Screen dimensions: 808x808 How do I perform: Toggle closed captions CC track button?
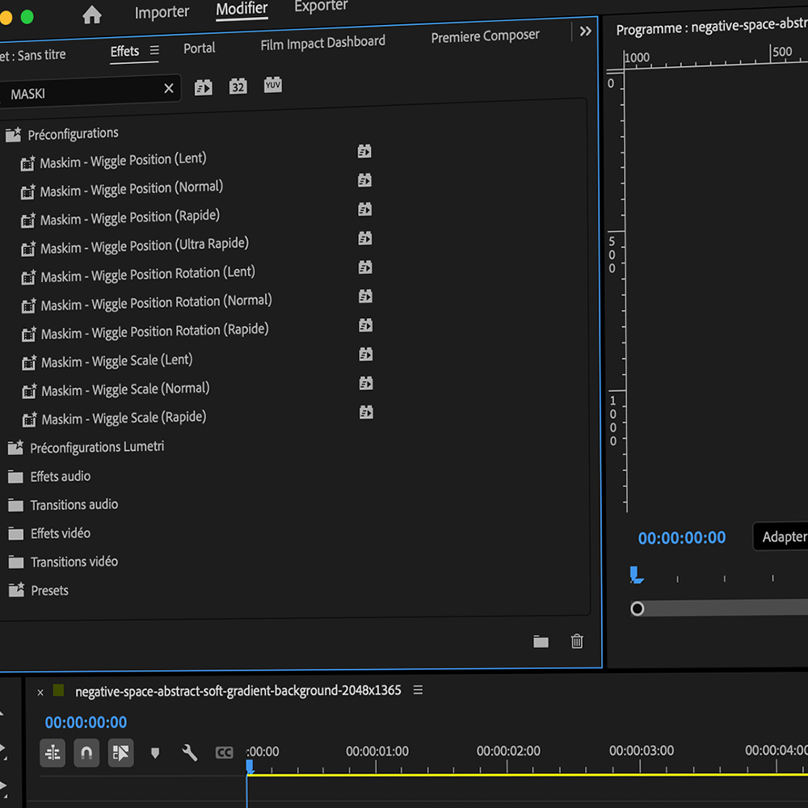click(x=224, y=753)
